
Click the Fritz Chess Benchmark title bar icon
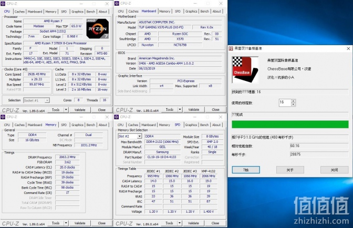[231, 49]
